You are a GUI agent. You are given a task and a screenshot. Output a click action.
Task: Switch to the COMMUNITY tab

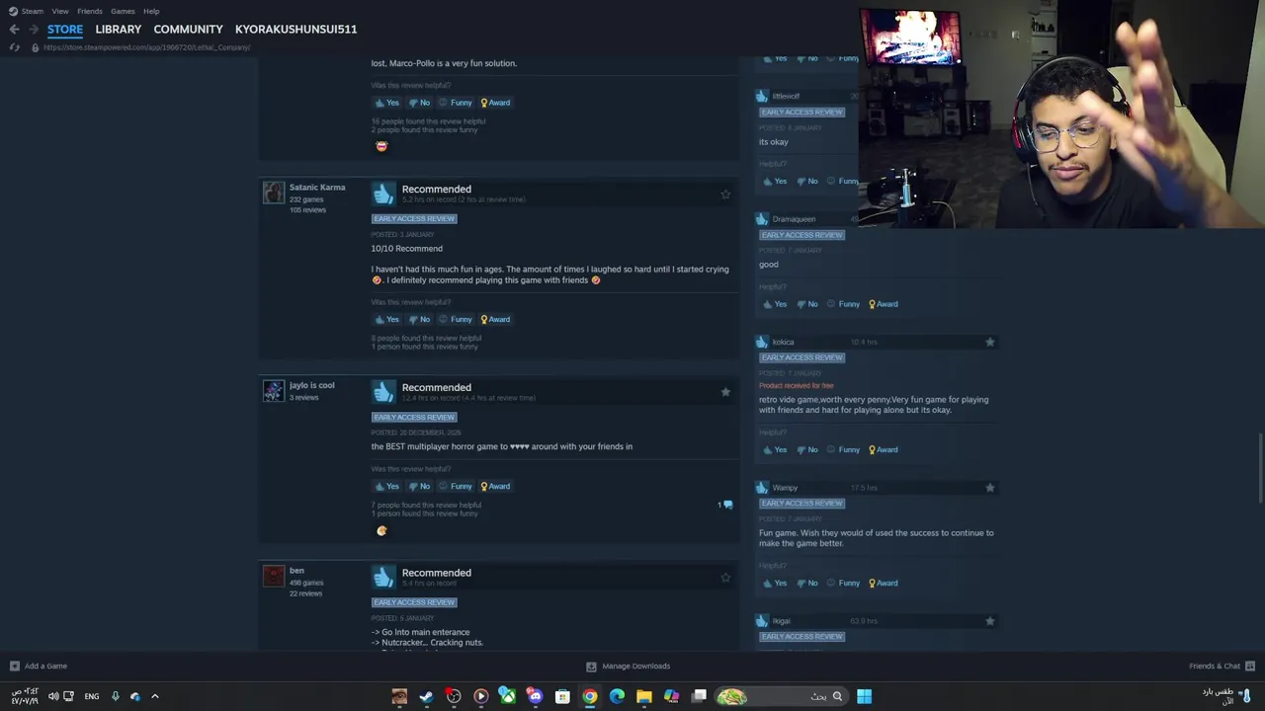tap(188, 29)
